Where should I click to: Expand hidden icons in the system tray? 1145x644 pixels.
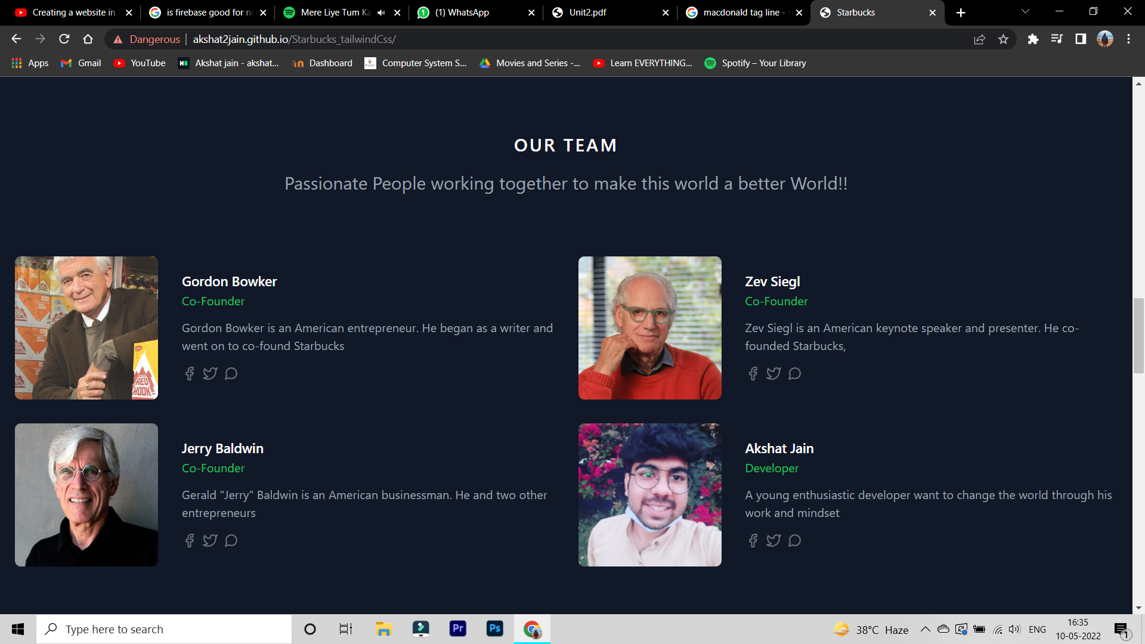(925, 629)
